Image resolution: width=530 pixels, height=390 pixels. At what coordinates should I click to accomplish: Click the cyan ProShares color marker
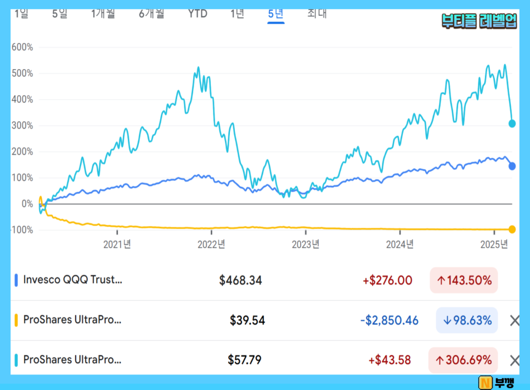tap(16, 360)
